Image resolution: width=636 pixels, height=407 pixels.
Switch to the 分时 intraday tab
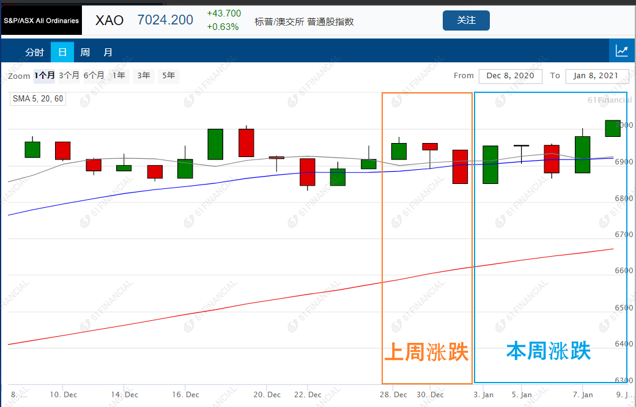34,53
